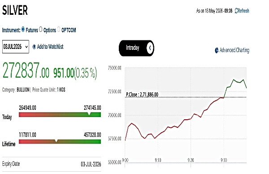Click the As on 18 May 2026 timestamp
Viewport: 269px width, 174px height.
[214, 11]
